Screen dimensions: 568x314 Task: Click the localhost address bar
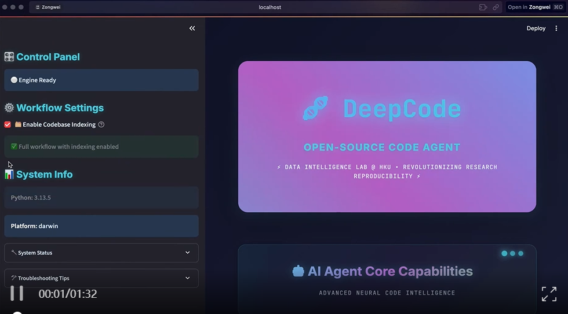270,7
